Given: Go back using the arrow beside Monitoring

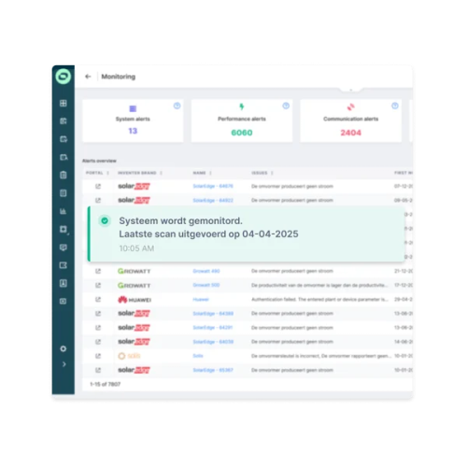Looking at the screenshot, I should pyautogui.click(x=88, y=77).
